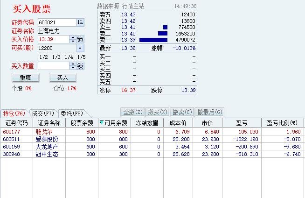305x198 pixels.
Task: Switch to the 持仓(F6) tab
Action: point(14,113)
